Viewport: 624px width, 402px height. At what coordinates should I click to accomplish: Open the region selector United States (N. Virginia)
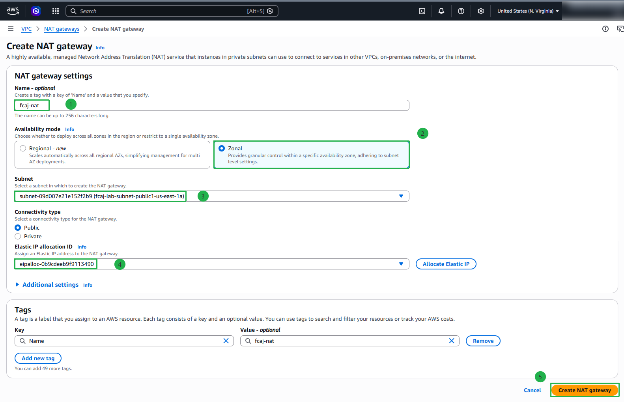tap(528, 11)
